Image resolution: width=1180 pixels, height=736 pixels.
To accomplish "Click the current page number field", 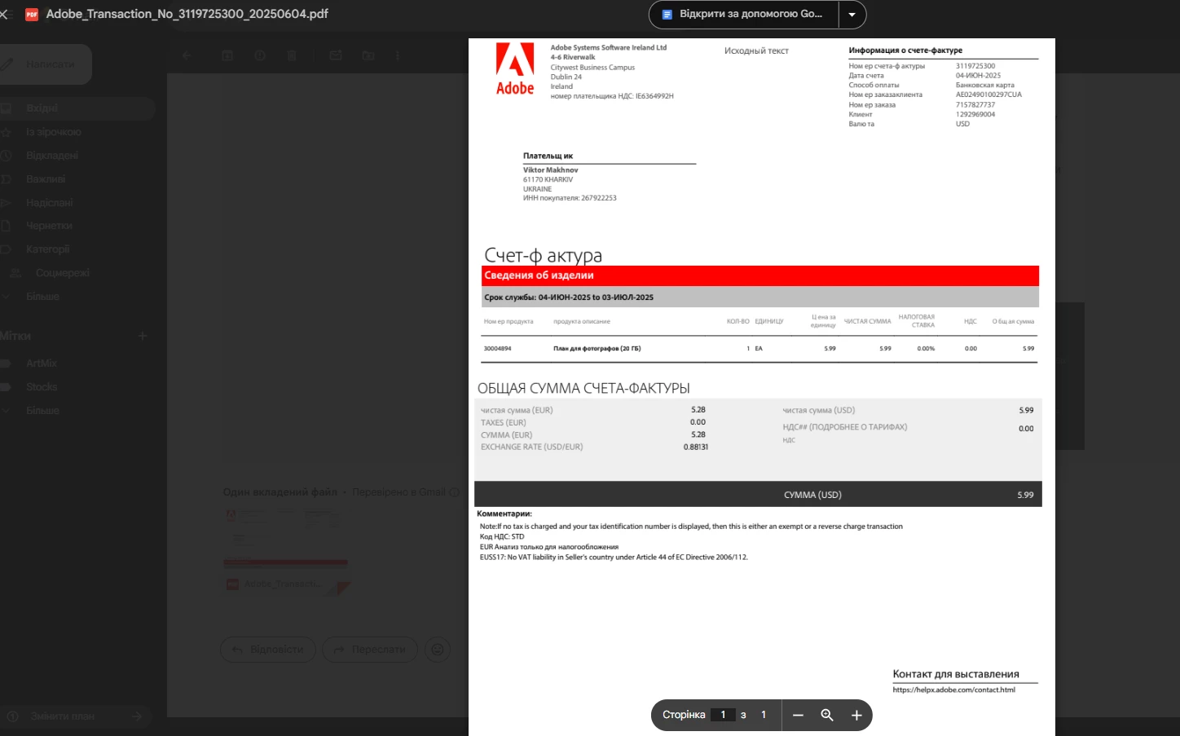I will [723, 715].
